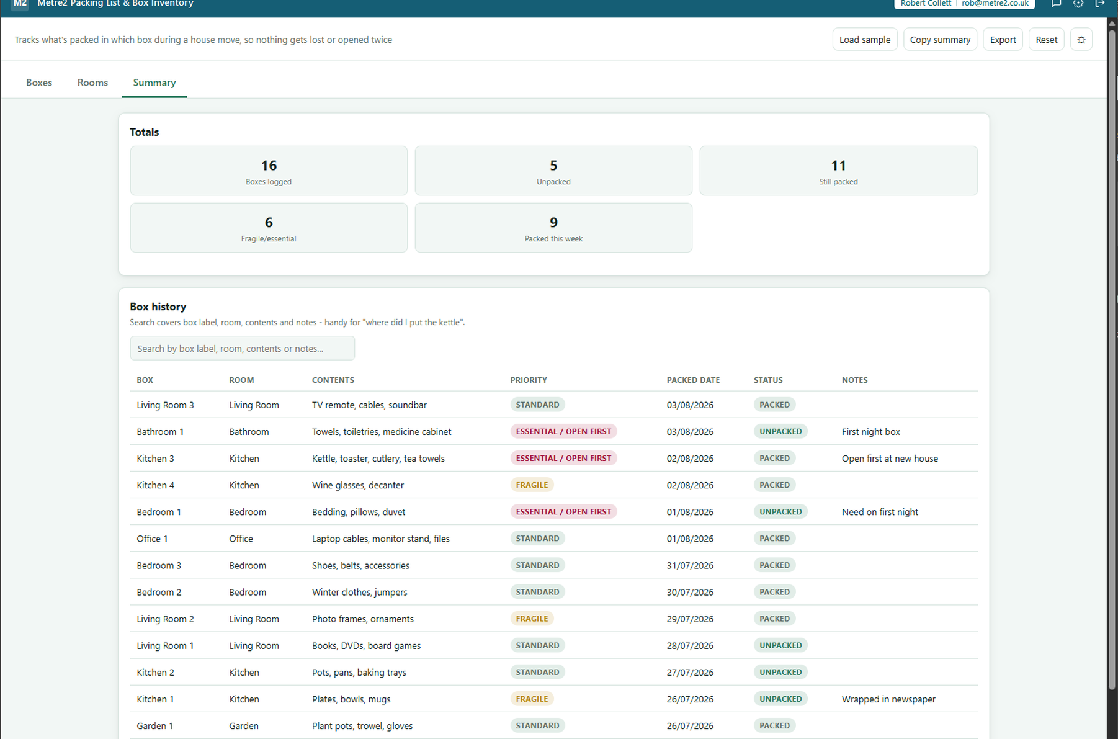Click the ROOM column header
Image resolution: width=1118 pixels, height=739 pixels.
[x=241, y=380]
